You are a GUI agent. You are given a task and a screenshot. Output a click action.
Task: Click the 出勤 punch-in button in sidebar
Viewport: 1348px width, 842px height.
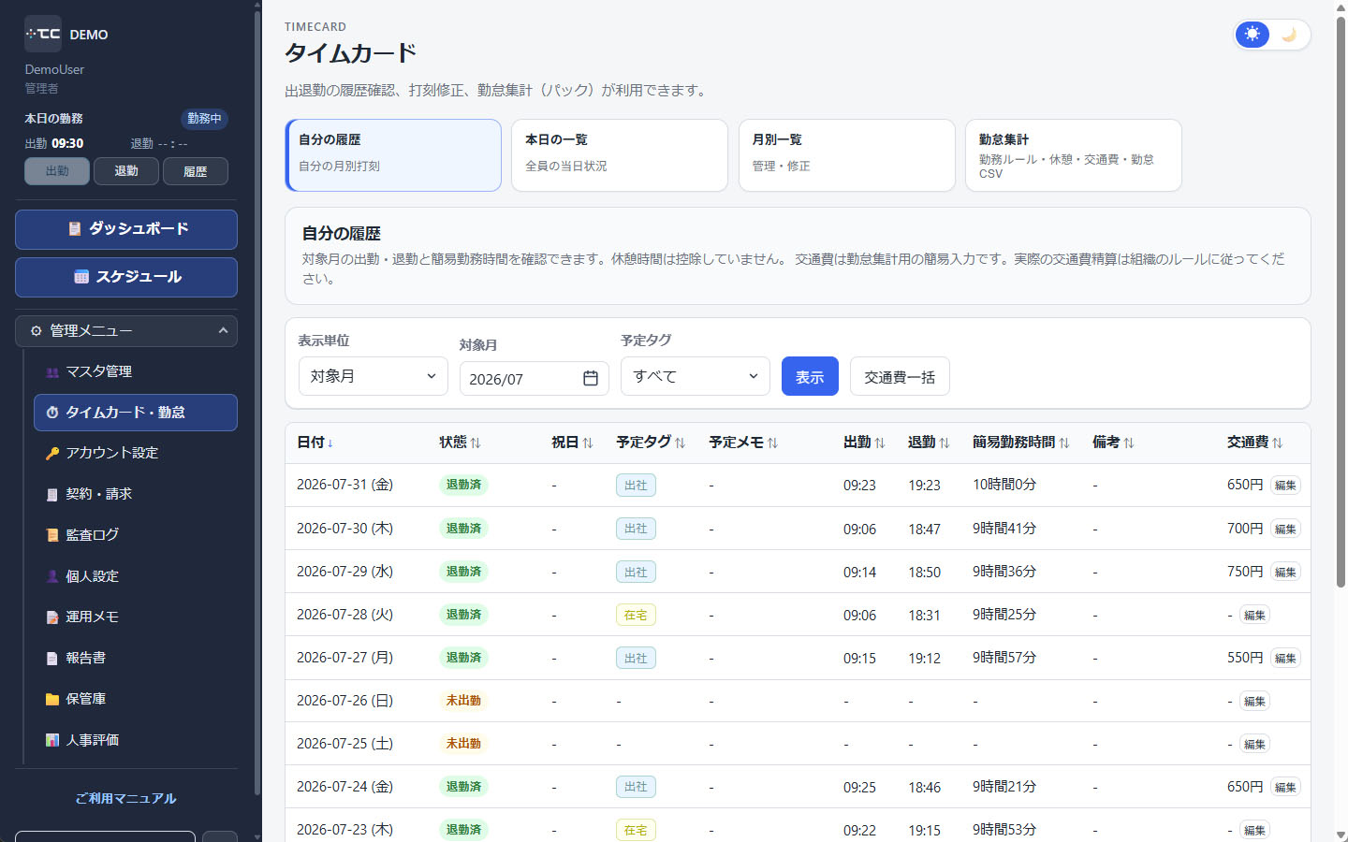(x=57, y=171)
